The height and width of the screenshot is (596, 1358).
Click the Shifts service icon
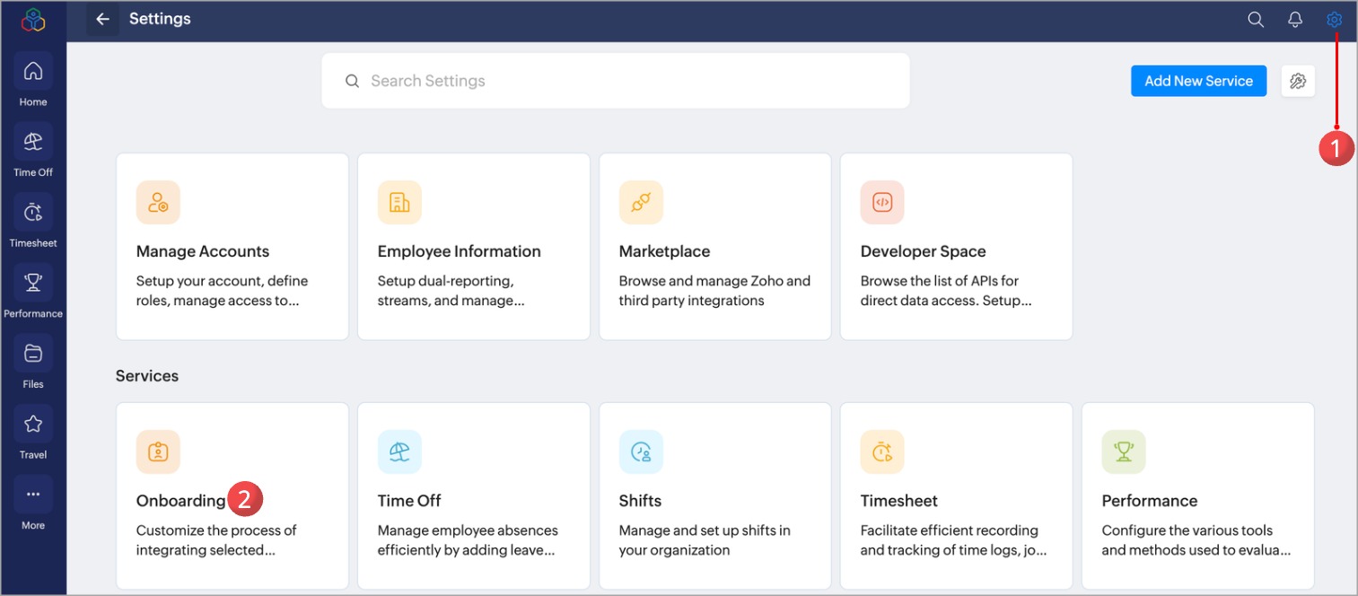tap(641, 451)
